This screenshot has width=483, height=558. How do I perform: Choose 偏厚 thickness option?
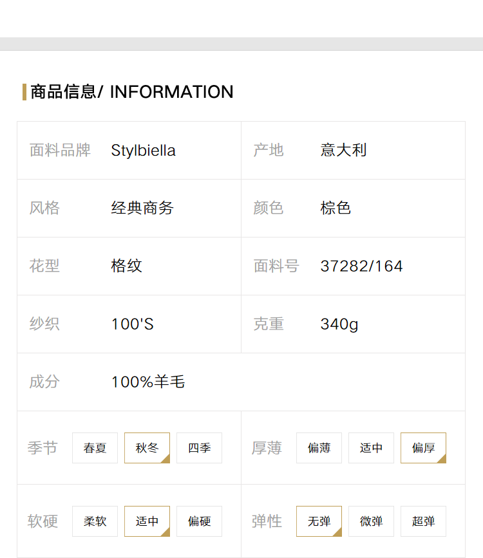pos(423,448)
